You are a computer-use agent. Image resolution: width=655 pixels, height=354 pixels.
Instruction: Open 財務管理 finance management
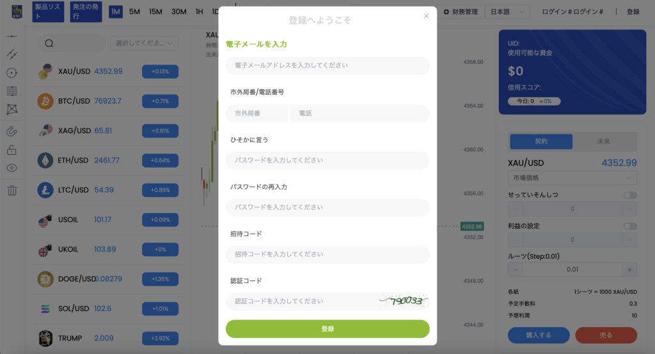(461, 12)
